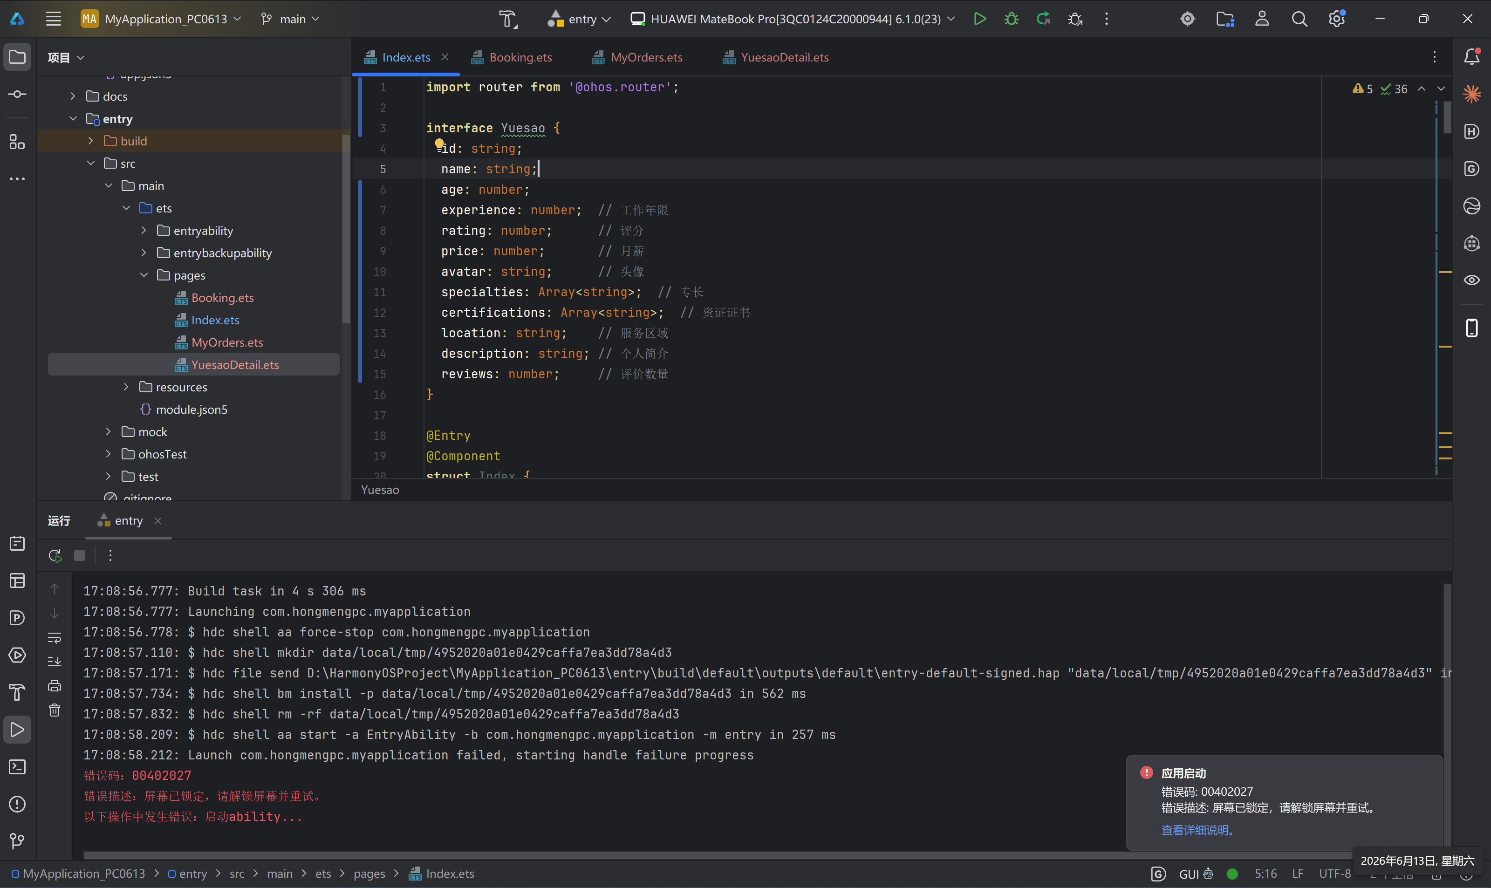This screenshot has height=888, width=1491.
Task: Click the project tree vertical scrollbar
Action: click(345, 229)
